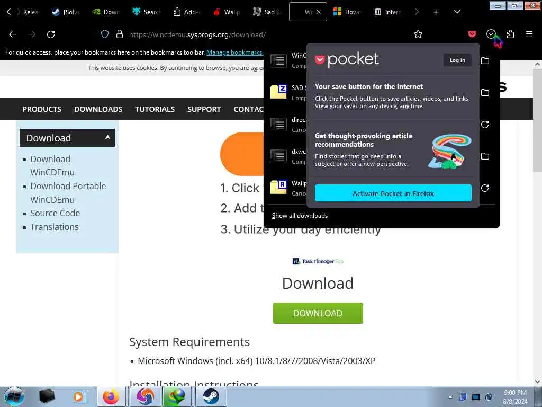
Task: Click the SAD zip archive file icon
Action: (278, 92)
